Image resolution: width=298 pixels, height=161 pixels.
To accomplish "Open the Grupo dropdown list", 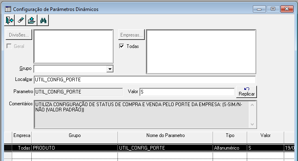I will pos(110,69).
